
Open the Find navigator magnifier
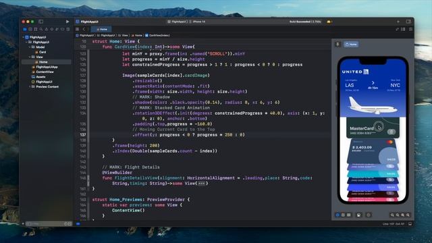(x=40, y=29)
